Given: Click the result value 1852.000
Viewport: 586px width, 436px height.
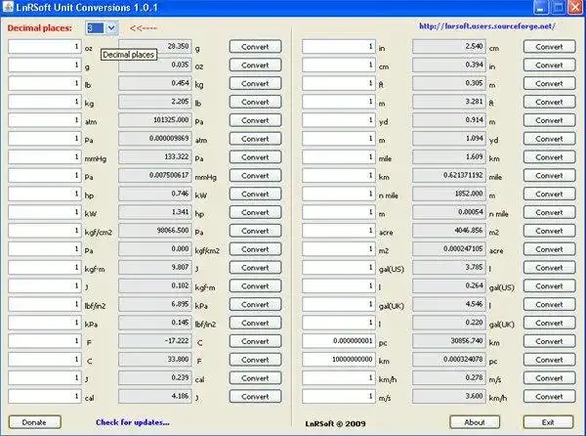Looking at the screenshot, I should click(x=449, y=194).
